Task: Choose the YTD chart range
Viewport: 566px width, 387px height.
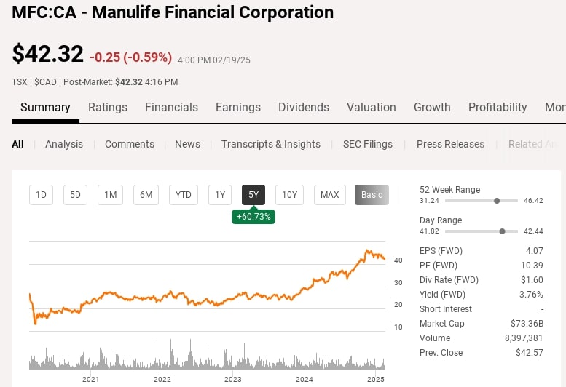Action: pos(184,195)
